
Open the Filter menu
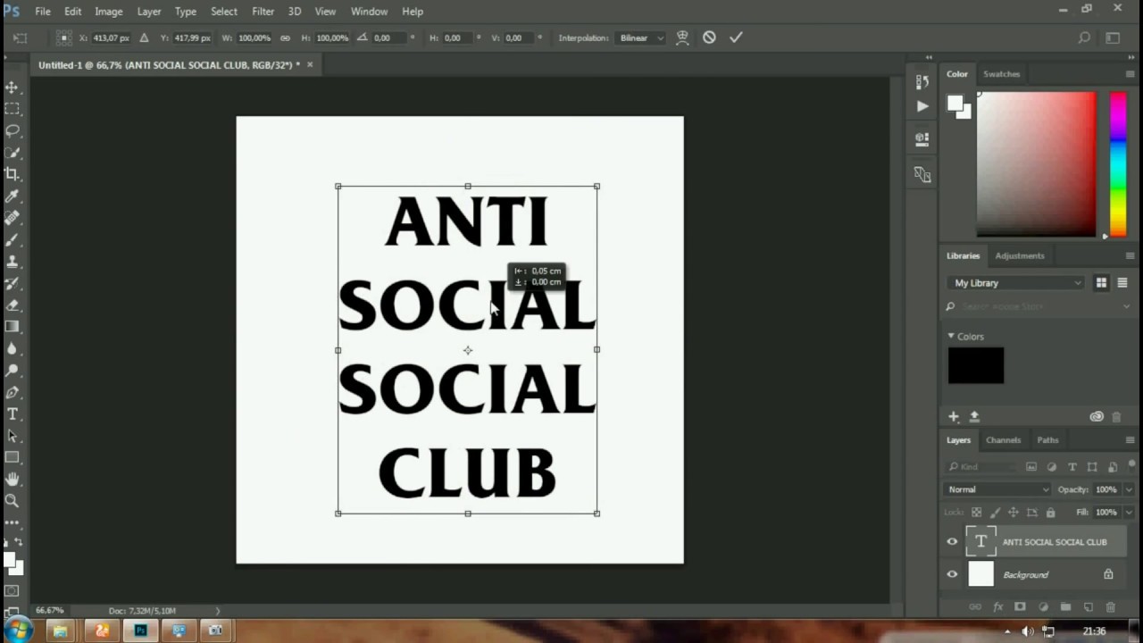click(x=263, y=11)
